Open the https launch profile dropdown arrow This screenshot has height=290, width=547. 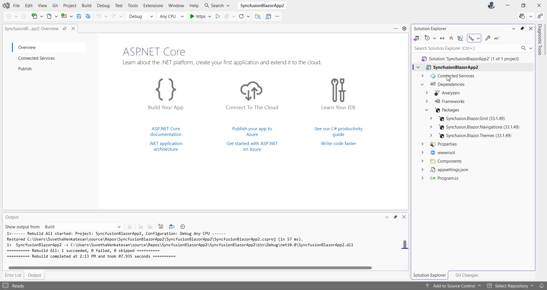pos(210,16)
